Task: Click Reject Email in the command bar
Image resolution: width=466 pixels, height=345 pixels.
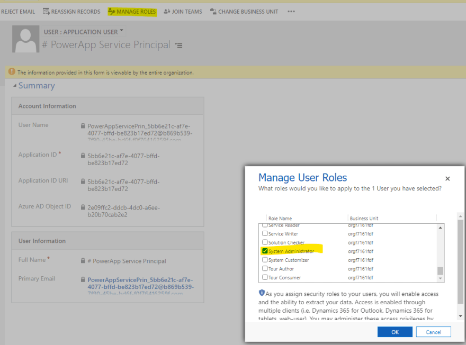Action: (18, 12)
